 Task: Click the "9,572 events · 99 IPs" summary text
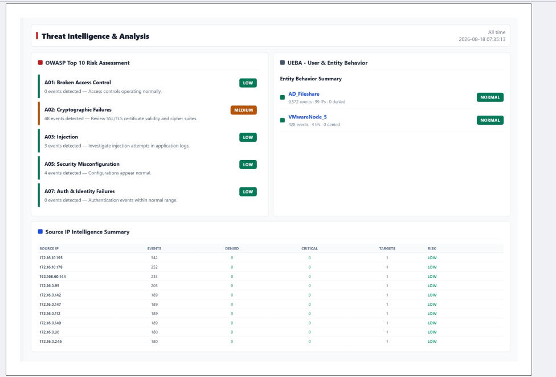pyautogui.click(x=317, y=102)
